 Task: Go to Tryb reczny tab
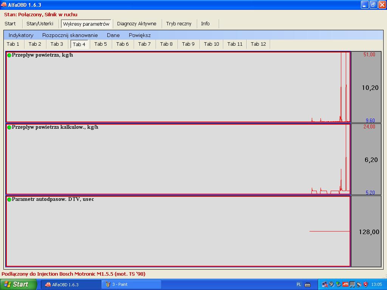point(179,24)
